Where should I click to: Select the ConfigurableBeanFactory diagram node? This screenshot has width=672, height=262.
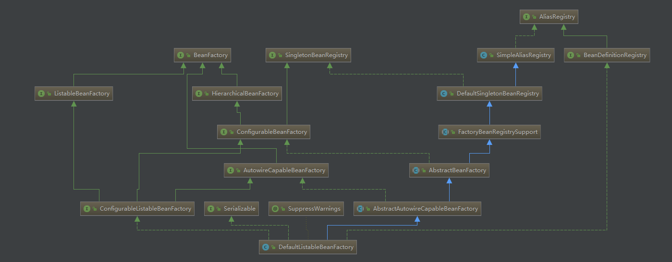tap(263, 132)
